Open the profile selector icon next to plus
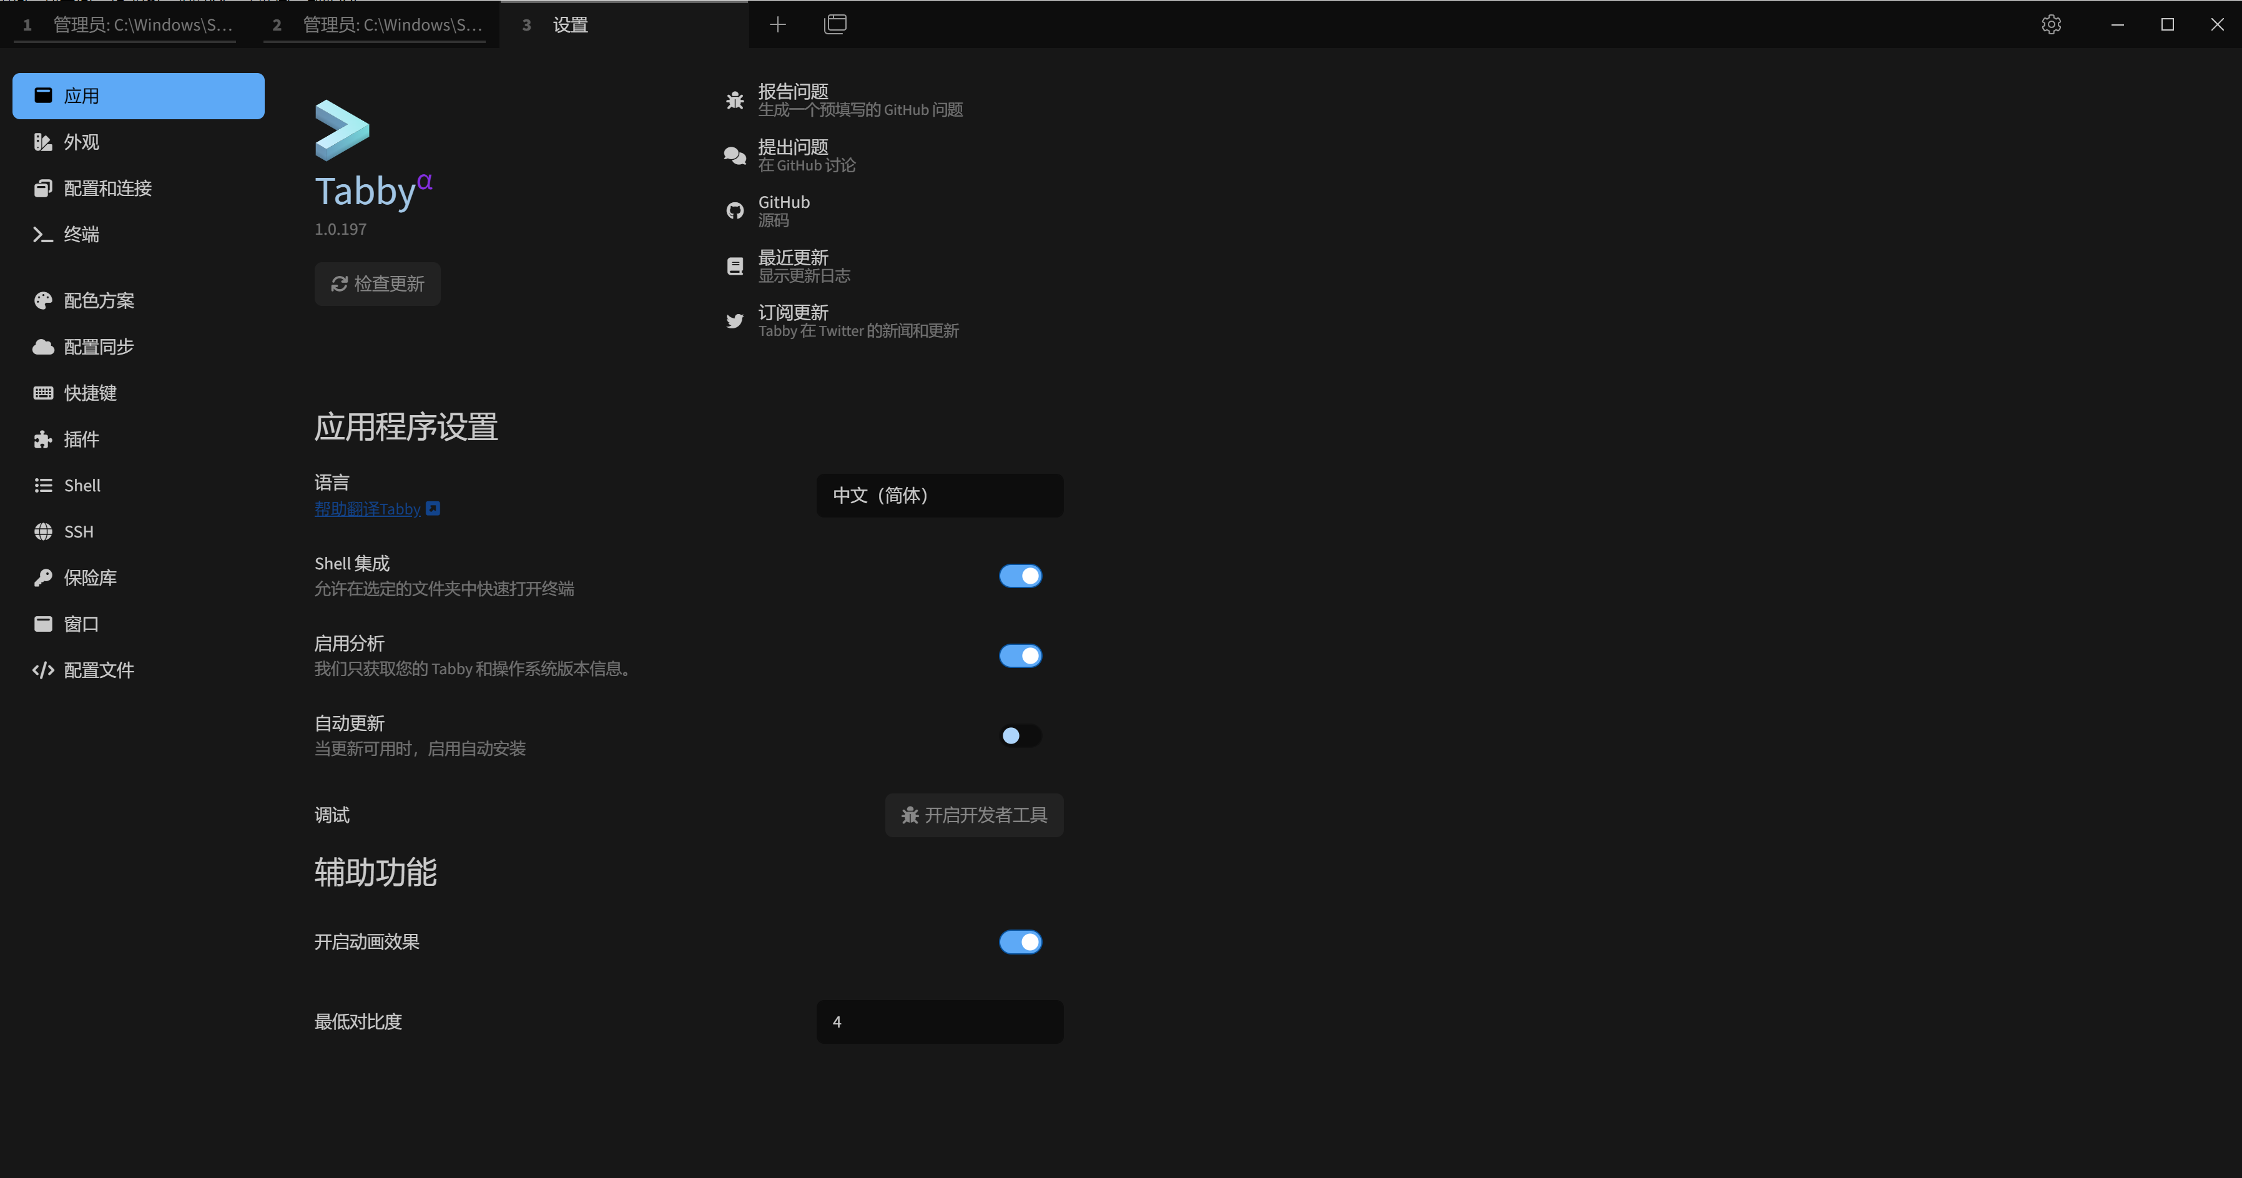This screenshot has width=2242, height=1178. (835, 24)
